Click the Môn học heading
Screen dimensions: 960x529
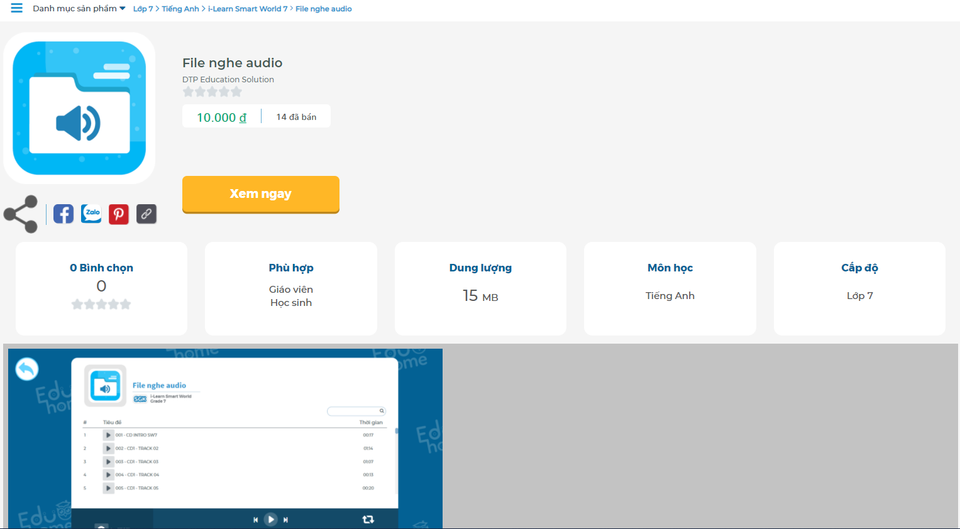tap(670, 268)
